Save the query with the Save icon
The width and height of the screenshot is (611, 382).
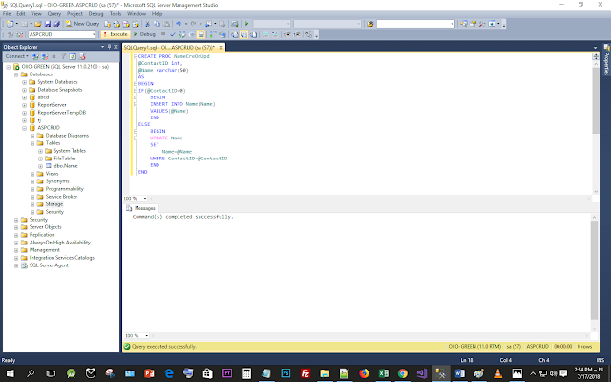click(x=48, y=24)
